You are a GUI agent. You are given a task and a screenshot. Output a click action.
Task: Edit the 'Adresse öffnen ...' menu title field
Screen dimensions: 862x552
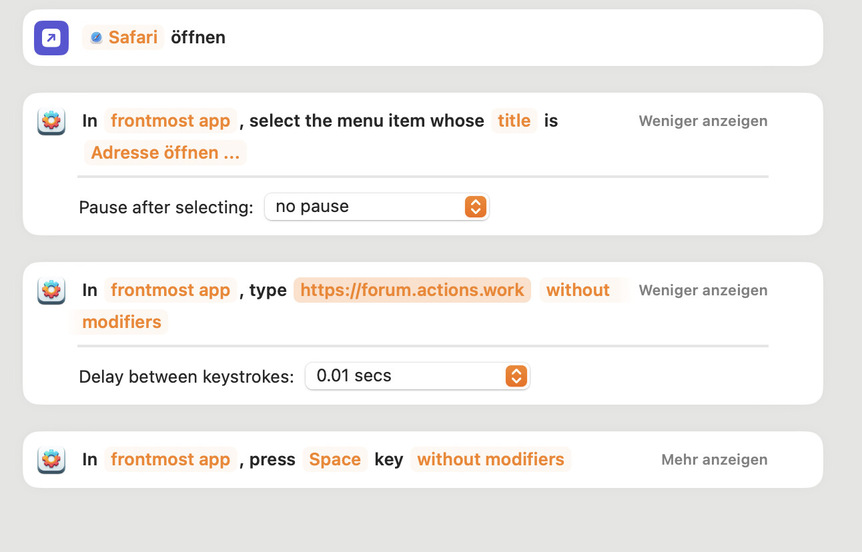(165, 153)
